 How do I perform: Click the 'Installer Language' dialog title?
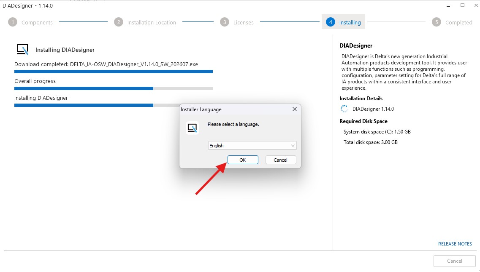pyautogui.click(x=201, y=109)
